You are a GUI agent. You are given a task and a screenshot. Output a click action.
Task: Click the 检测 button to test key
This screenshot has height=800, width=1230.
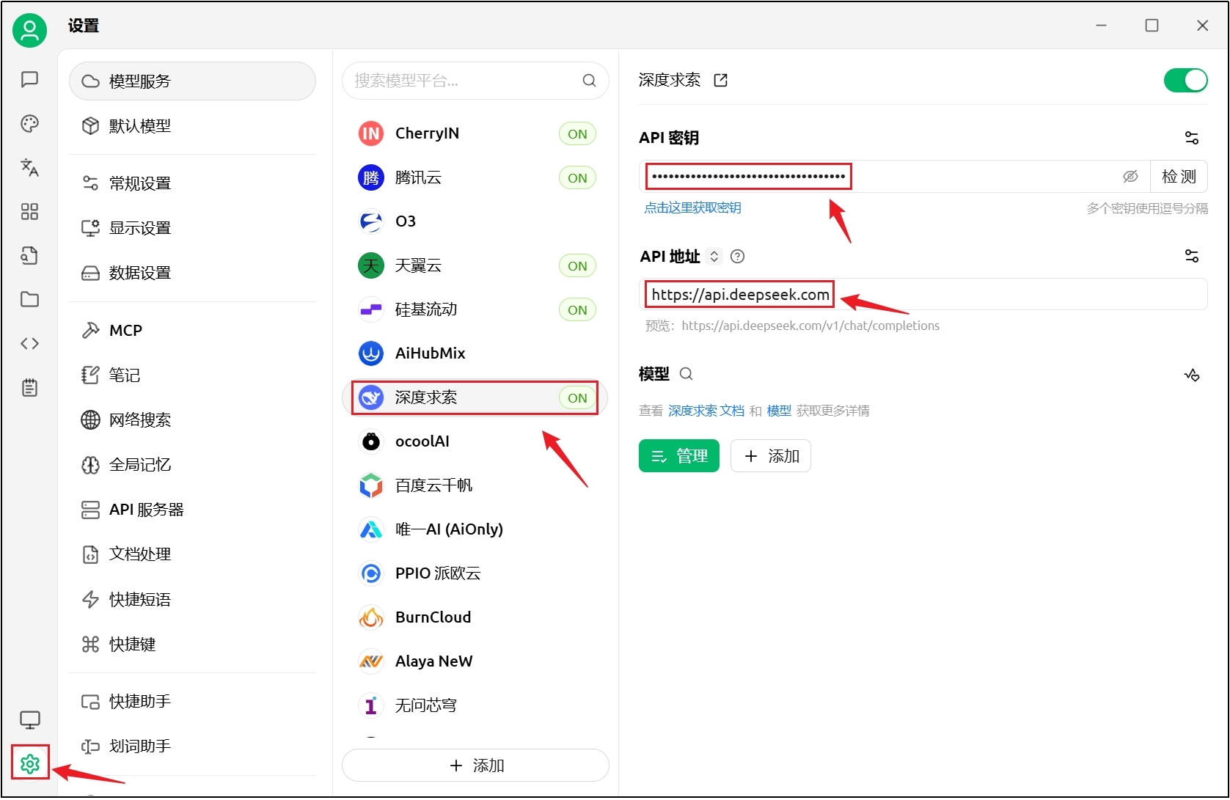1179,177
